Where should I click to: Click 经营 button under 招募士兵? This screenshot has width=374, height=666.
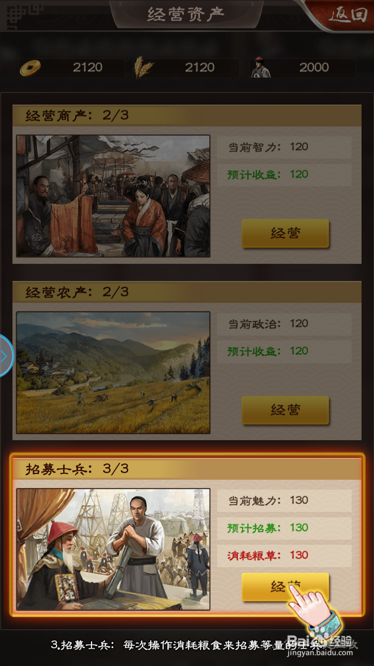coord(285,587)
